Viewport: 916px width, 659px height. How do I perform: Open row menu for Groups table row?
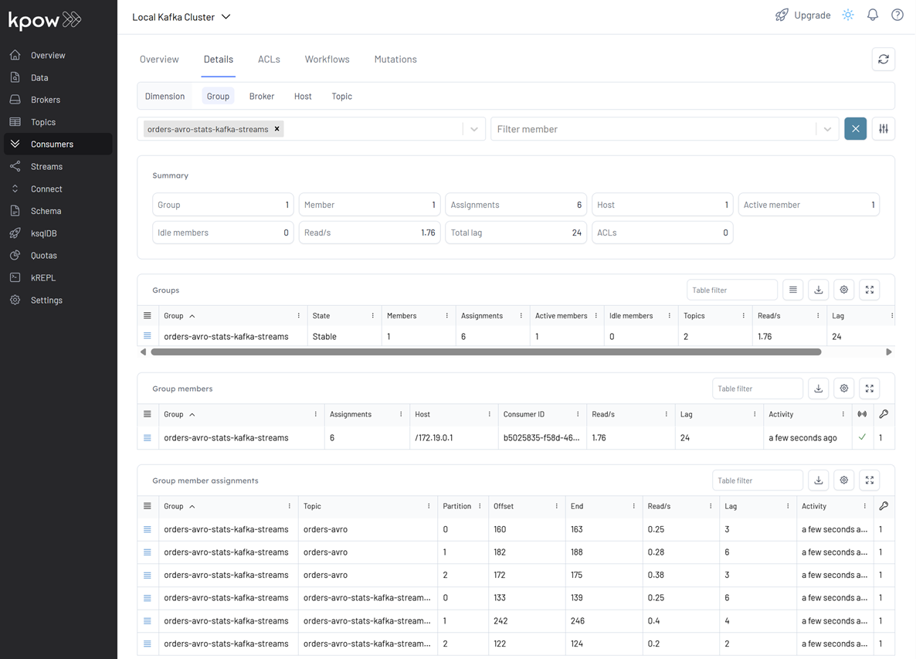(x=148, y=336)
